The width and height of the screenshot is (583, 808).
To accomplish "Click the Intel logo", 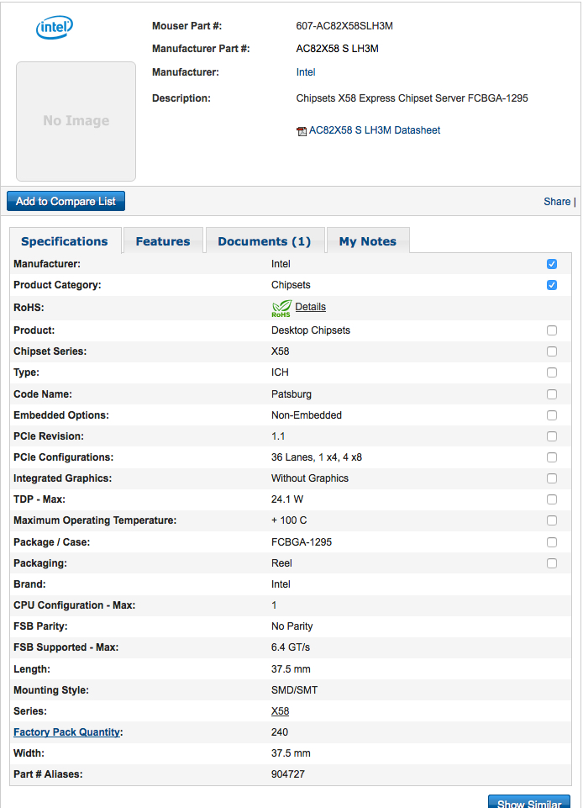I will [54, 27].
